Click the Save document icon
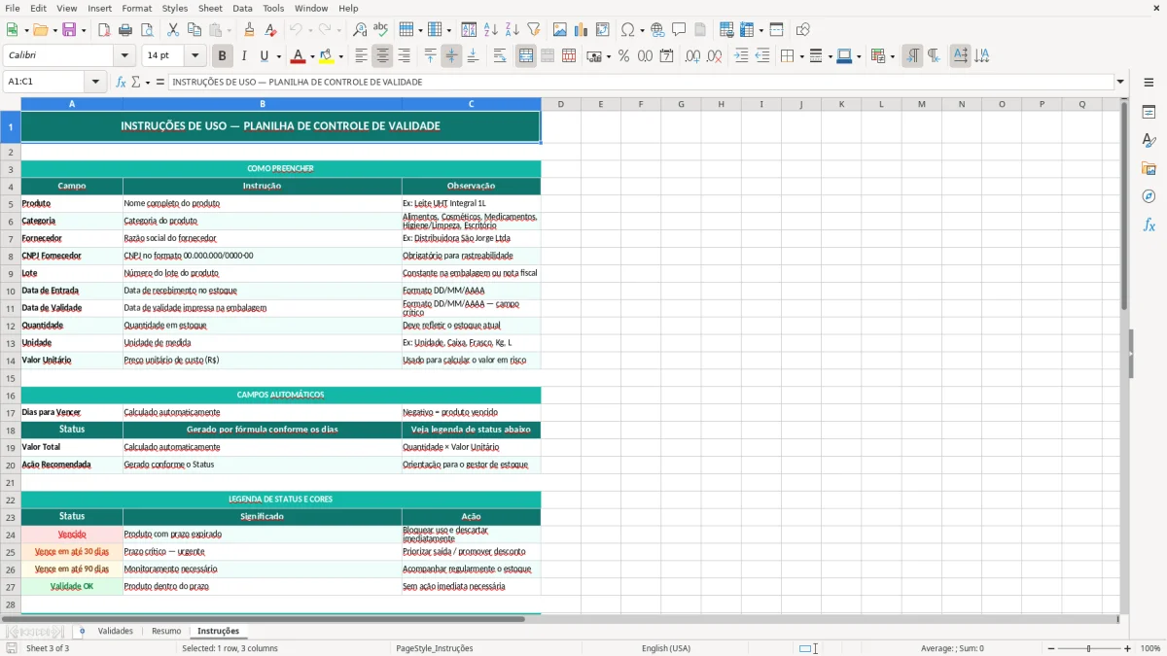The height and width of the screenshot is (656, 1167). 69,30
